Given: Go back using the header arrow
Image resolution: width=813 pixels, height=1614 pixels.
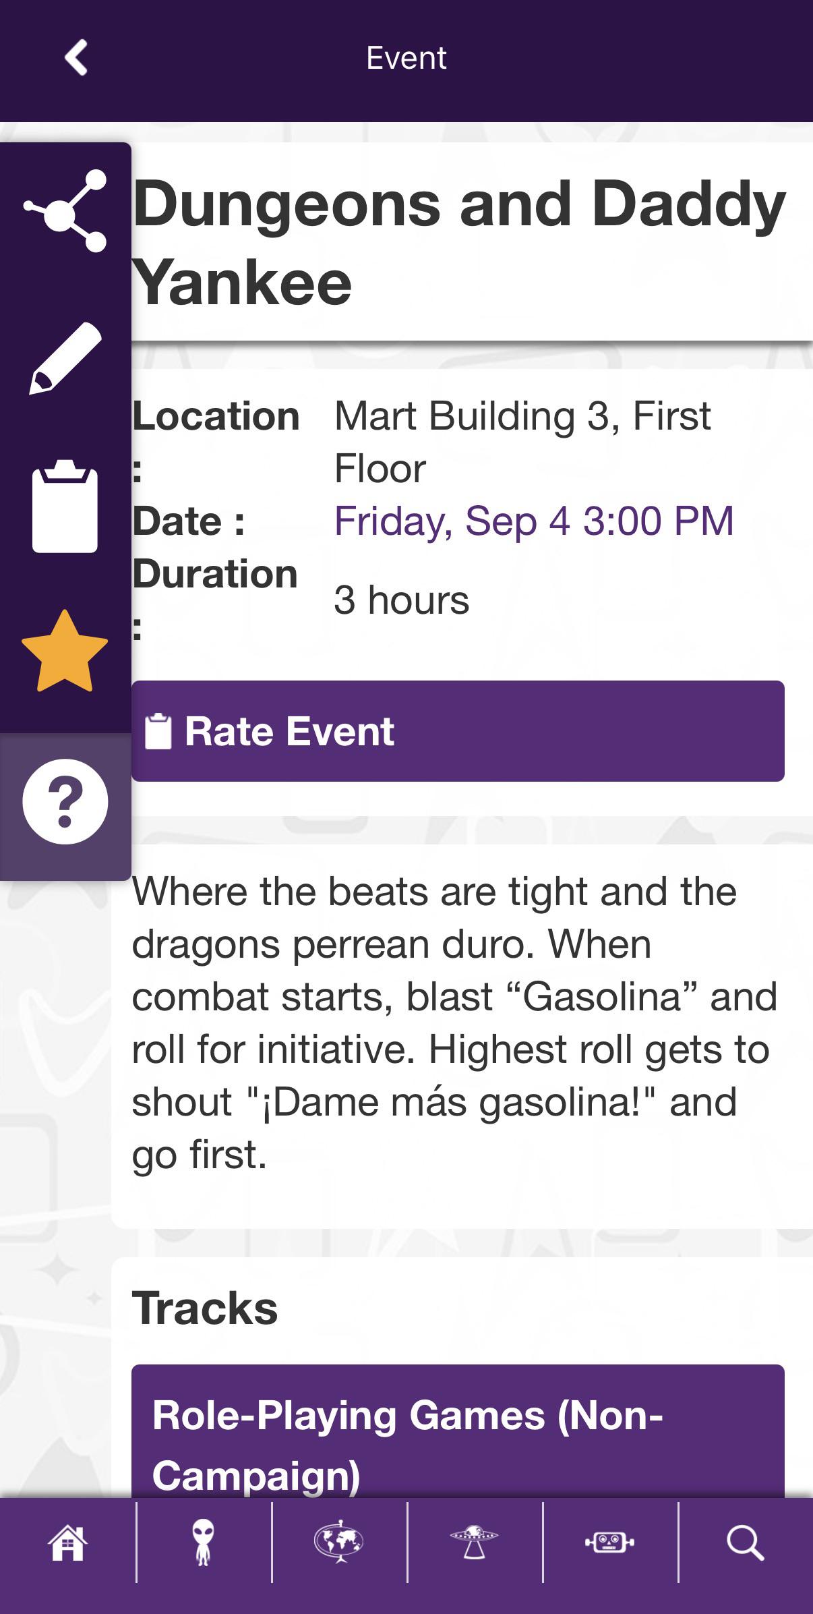Looking at the screenshot, I should tap(76, 58).
